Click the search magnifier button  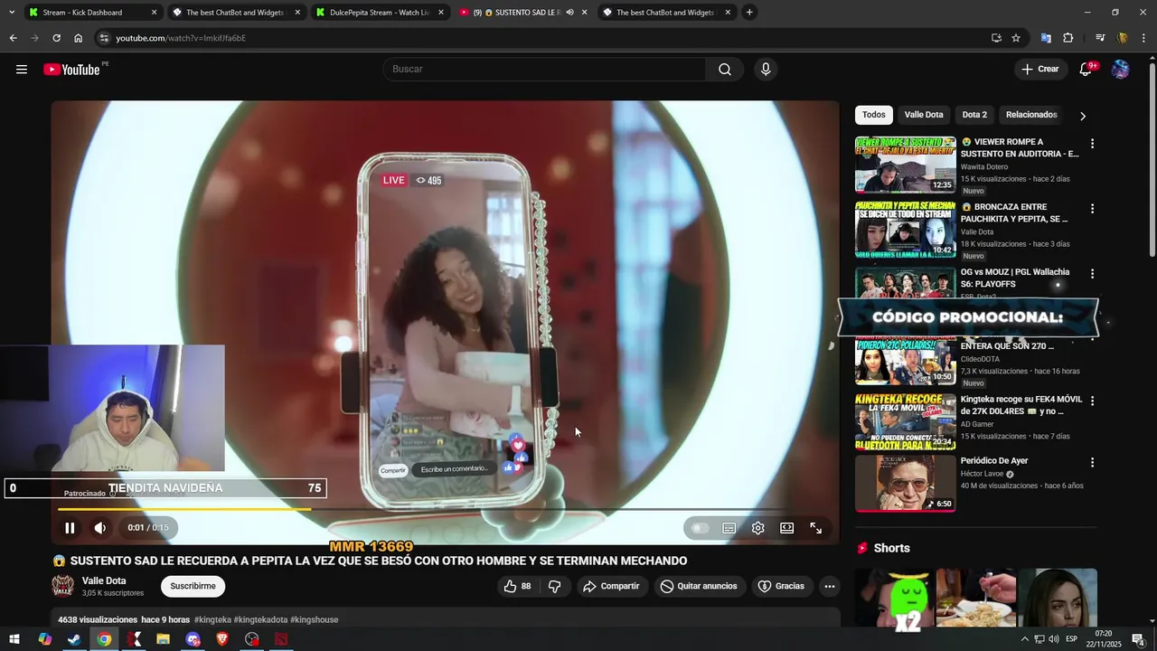(725, 70)
